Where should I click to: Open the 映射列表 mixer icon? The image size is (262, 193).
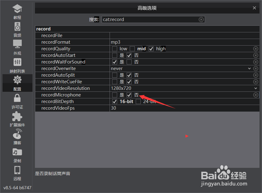[17, 65]
